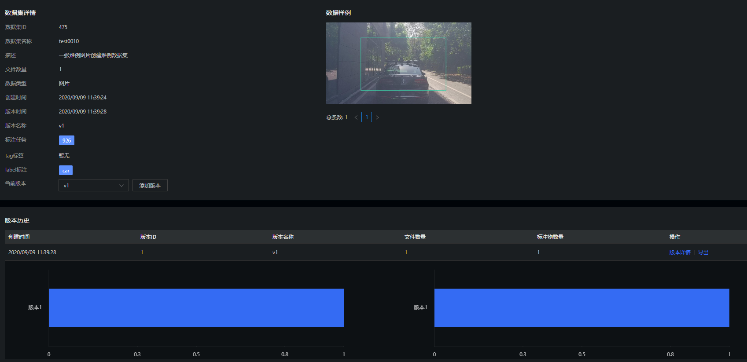Click the 标注物数量 column header
The height and width of the screenshot is (362, 747).
click(x=550, y=237)
